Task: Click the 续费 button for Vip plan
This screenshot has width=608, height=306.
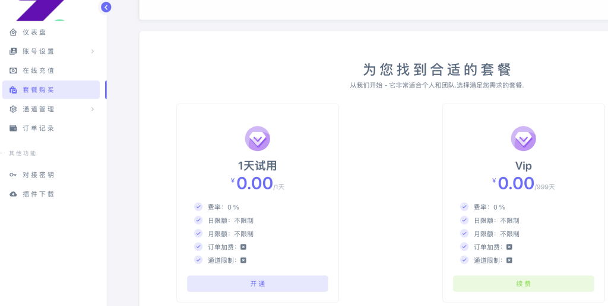Action: pyautogui.click(x=523, y=284)
